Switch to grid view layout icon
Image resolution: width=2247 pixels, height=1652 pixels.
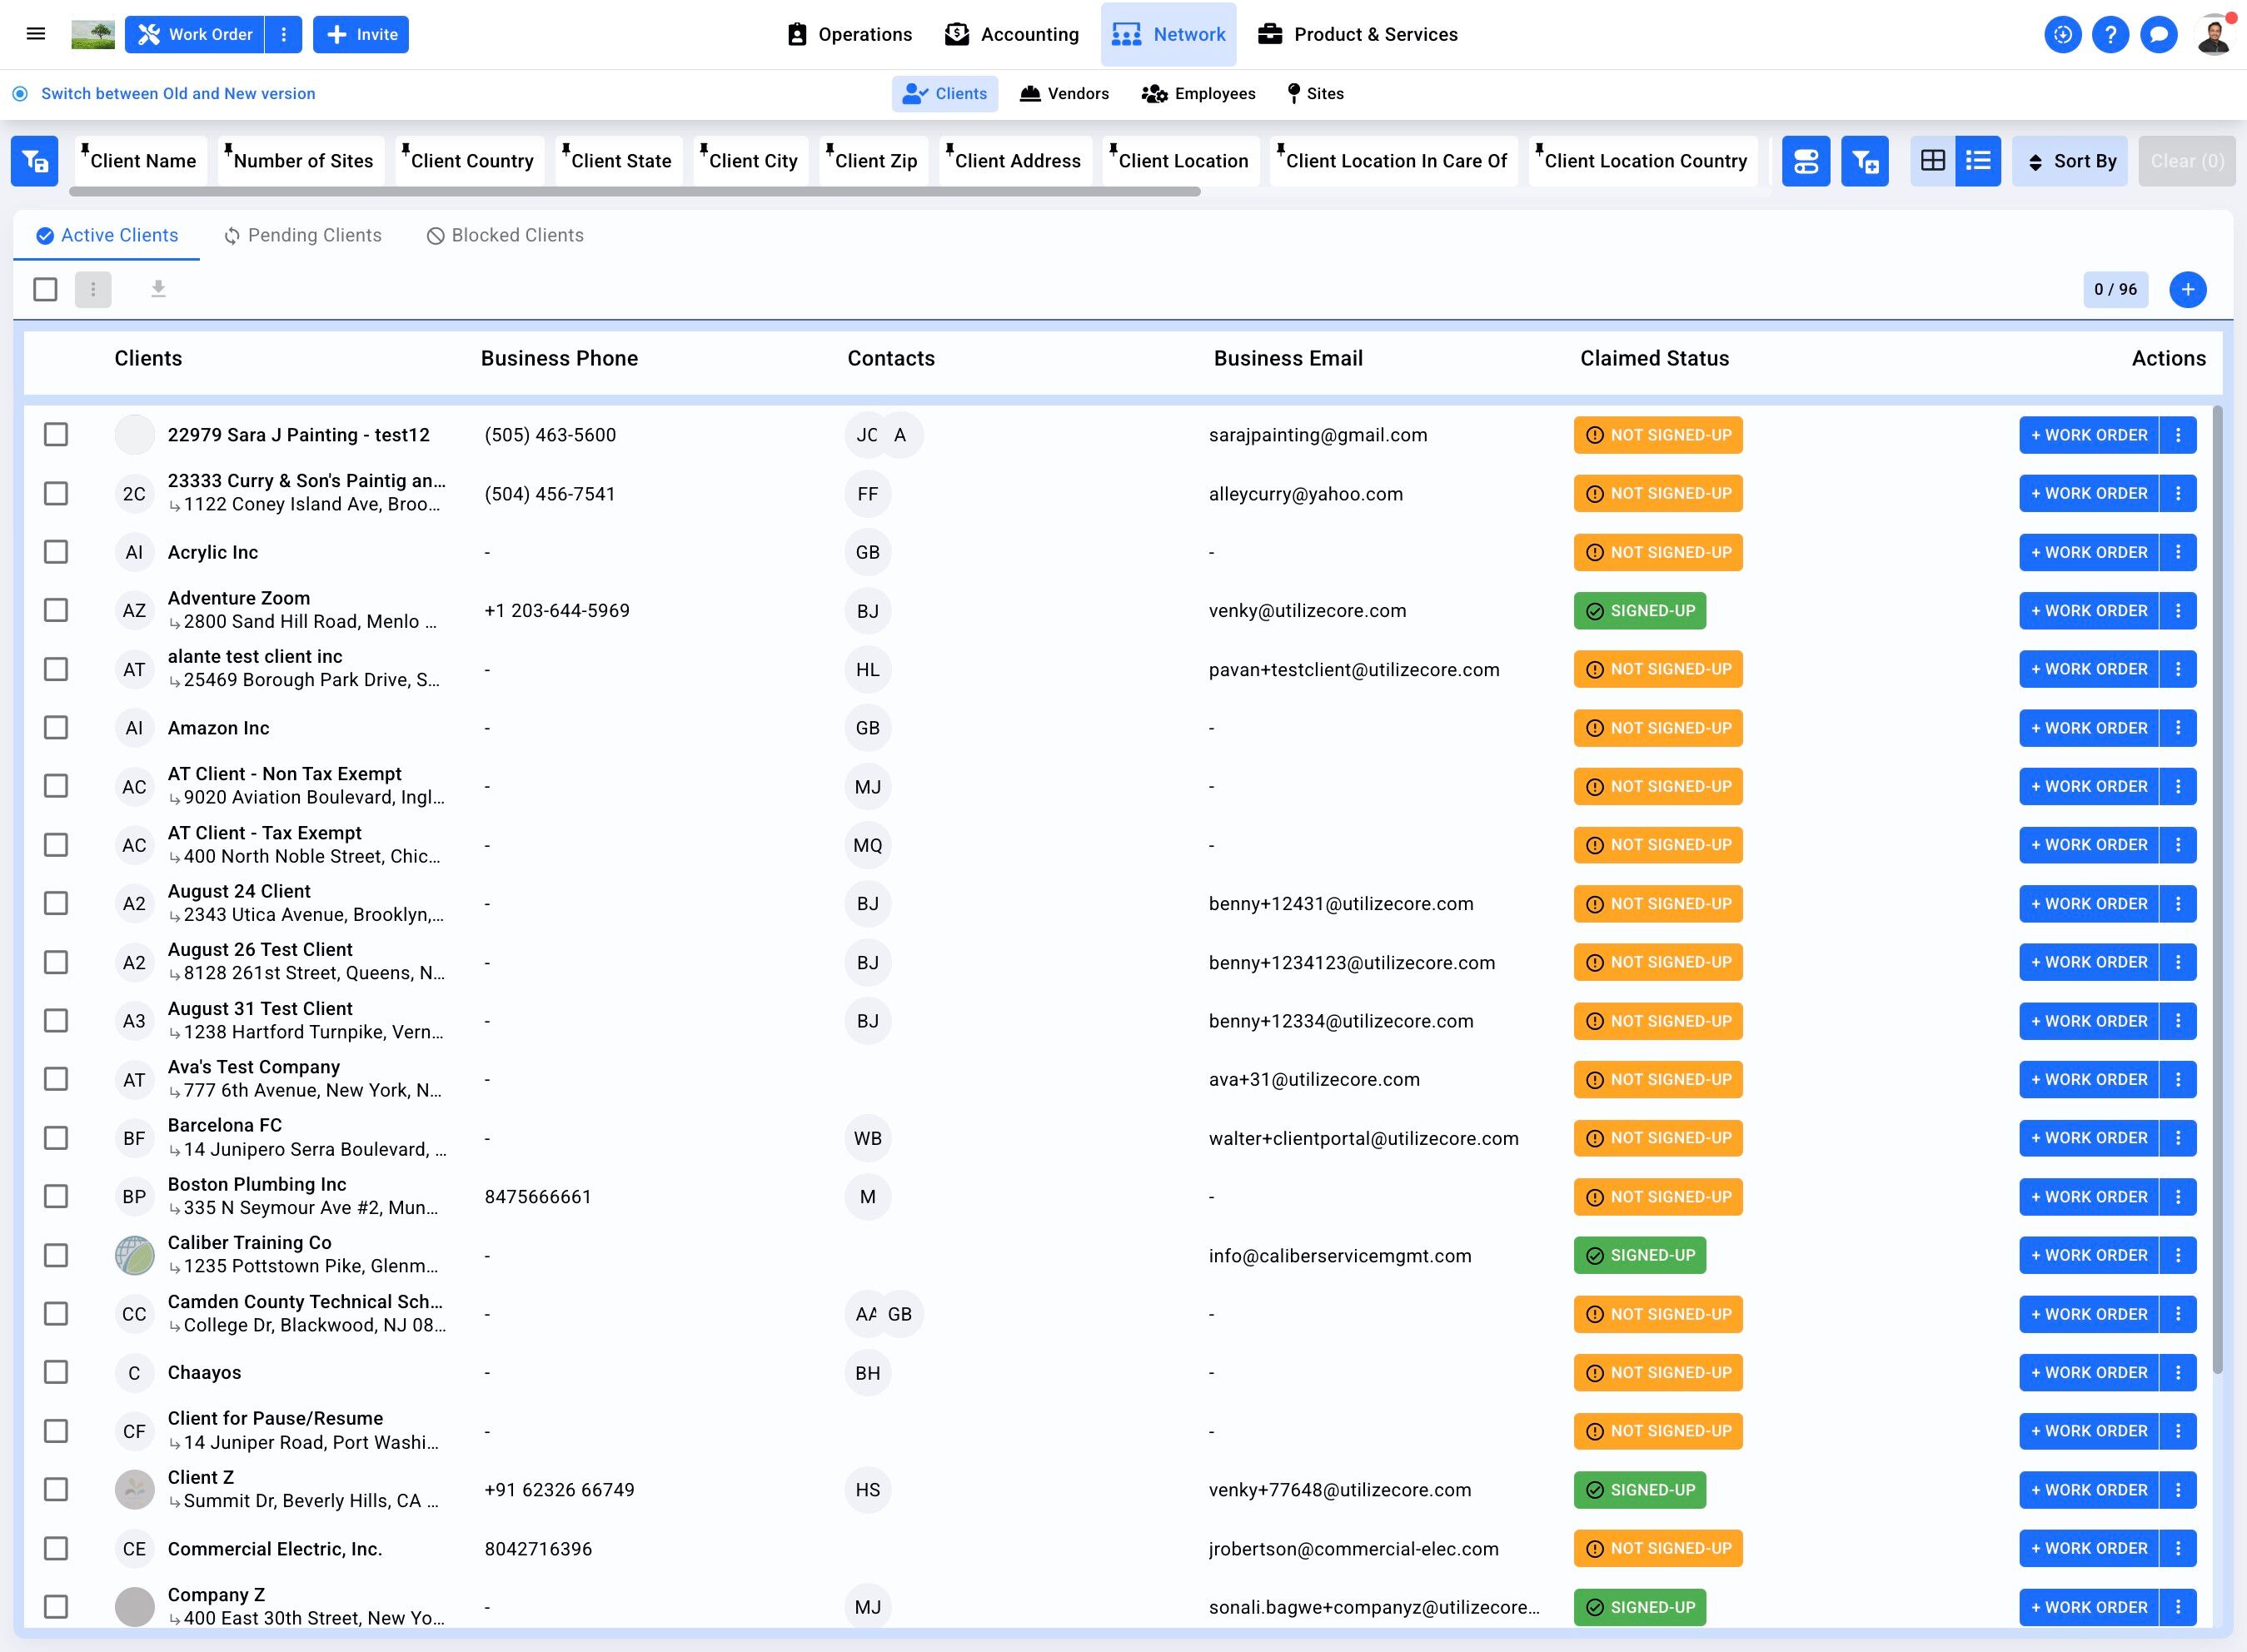click(1933, 161)
